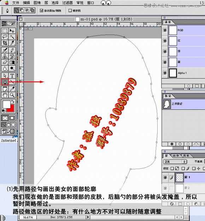Image resolution: width=205 pixels, height=221 pixels.
Task: Click the white foreground color swatch
Action: [x=6, y=104]
